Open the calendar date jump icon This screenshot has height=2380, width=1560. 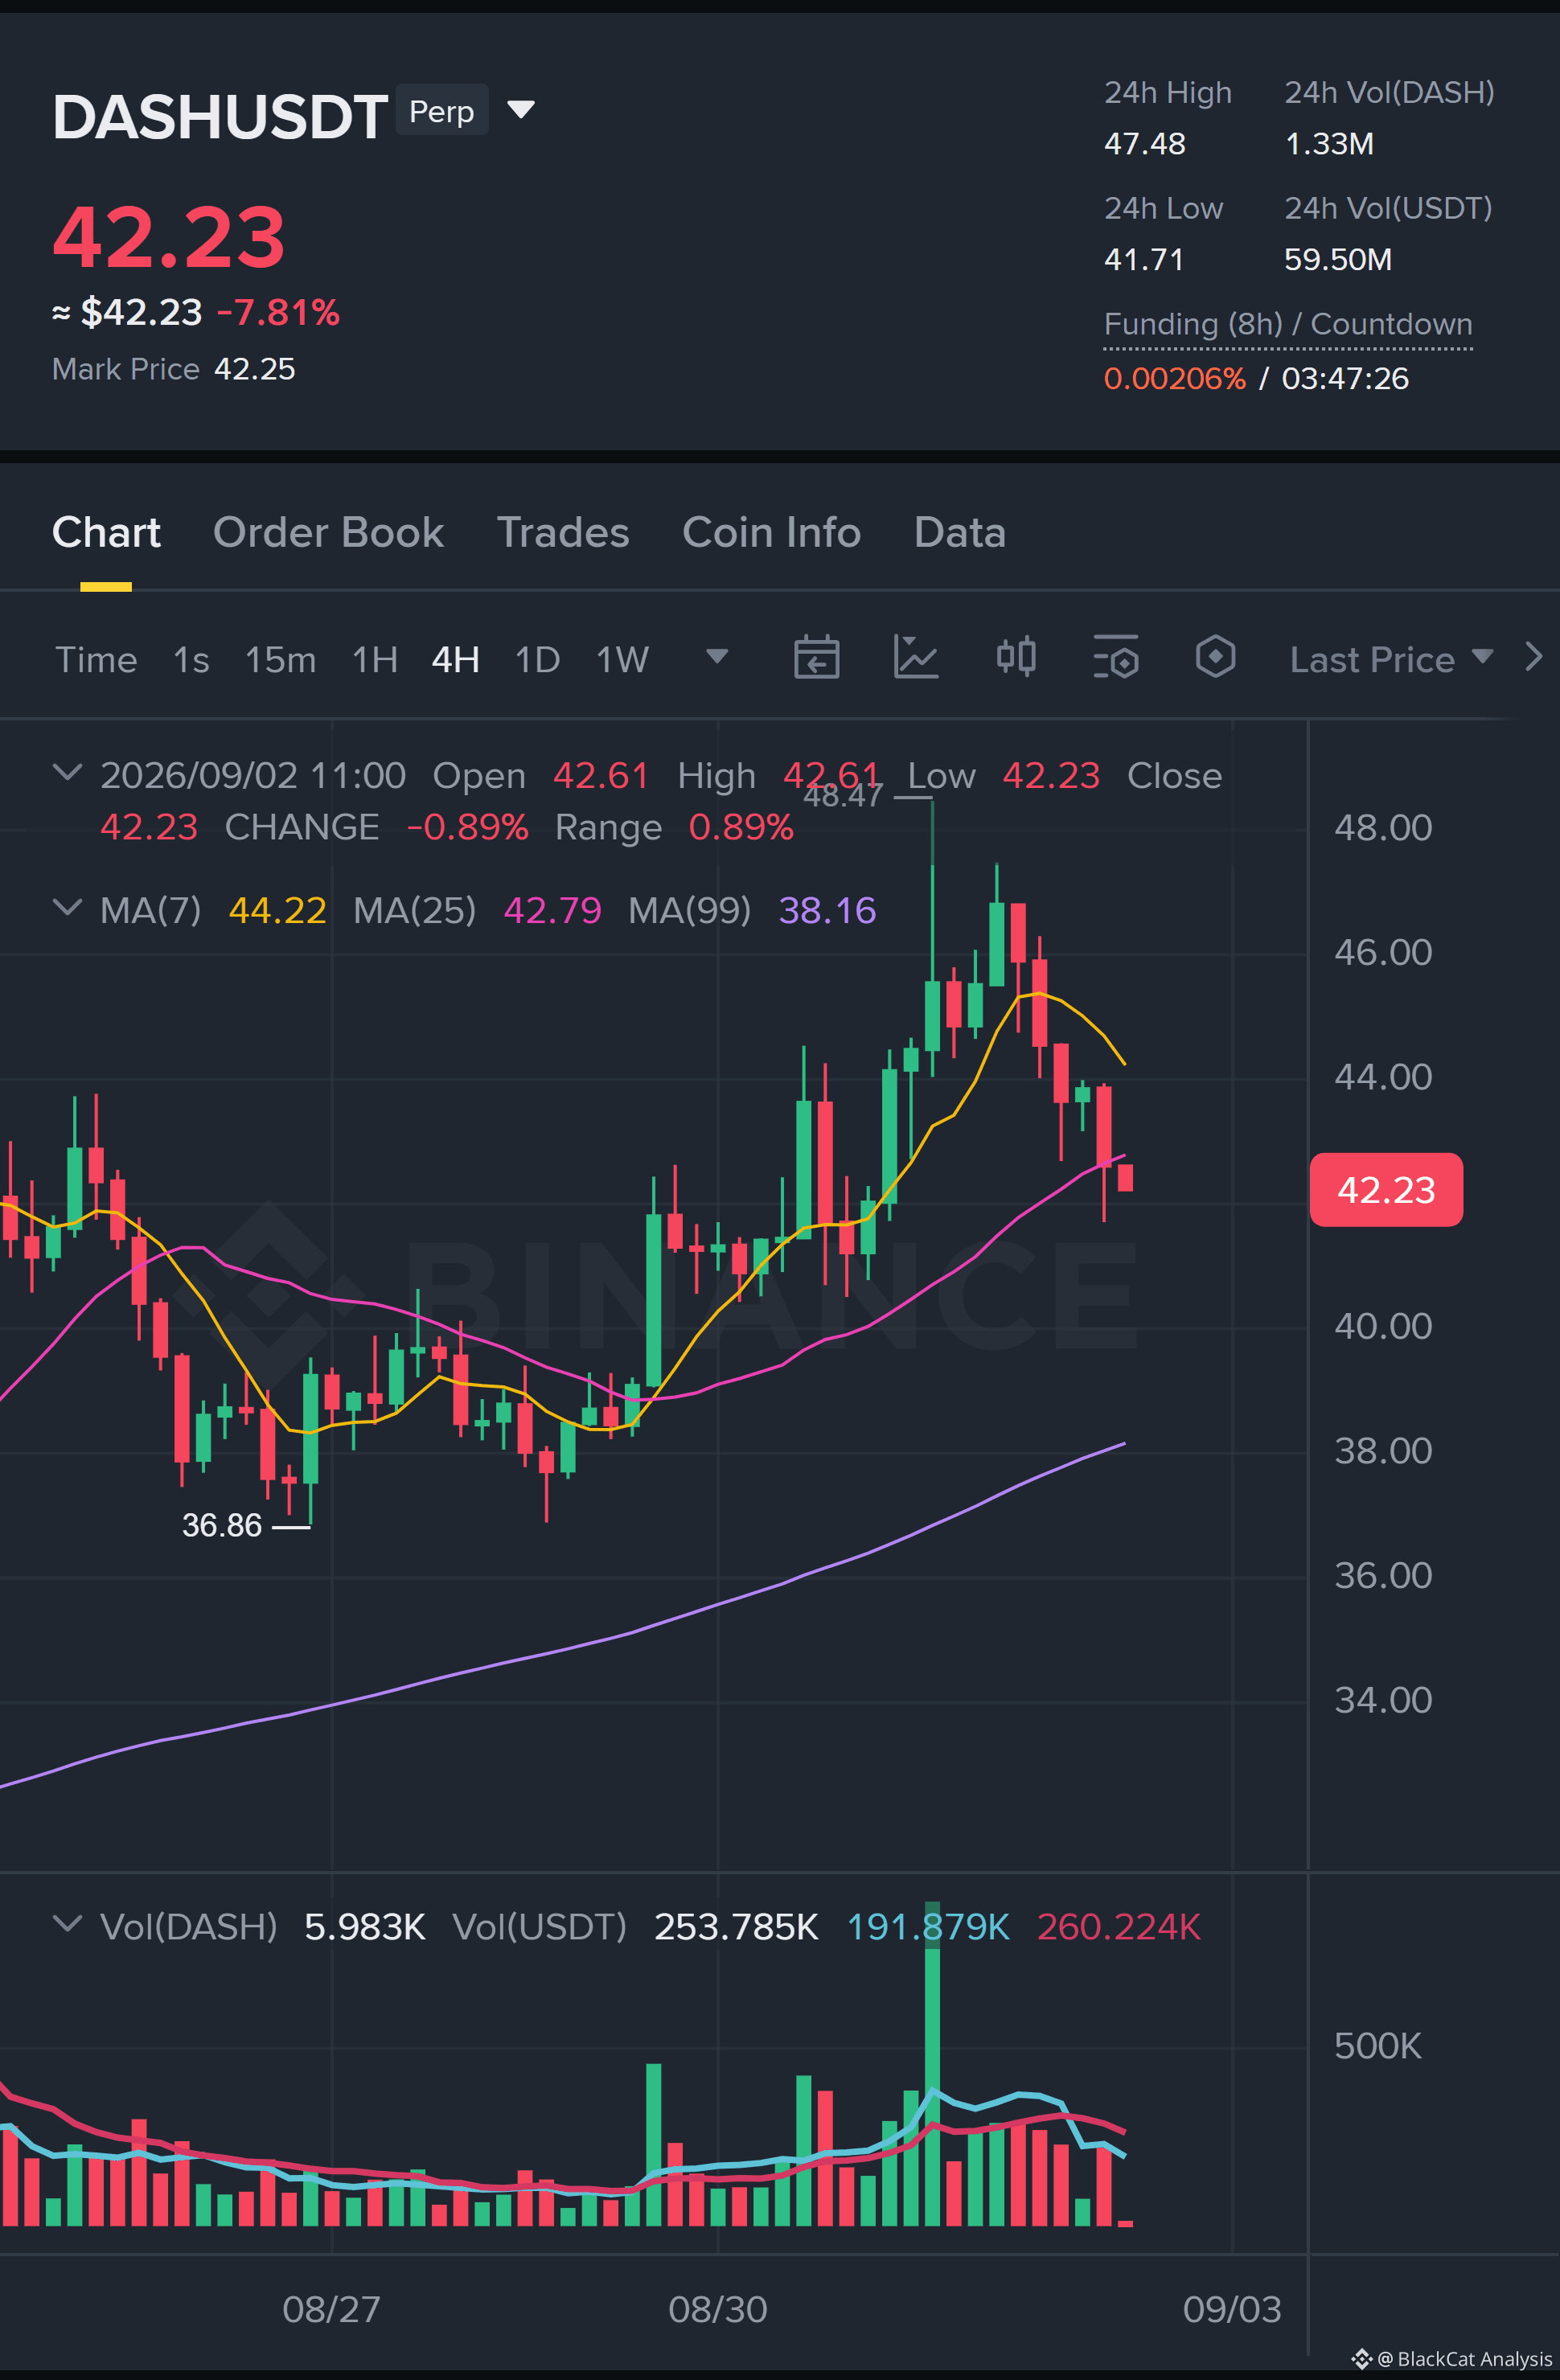coord(816,658)
